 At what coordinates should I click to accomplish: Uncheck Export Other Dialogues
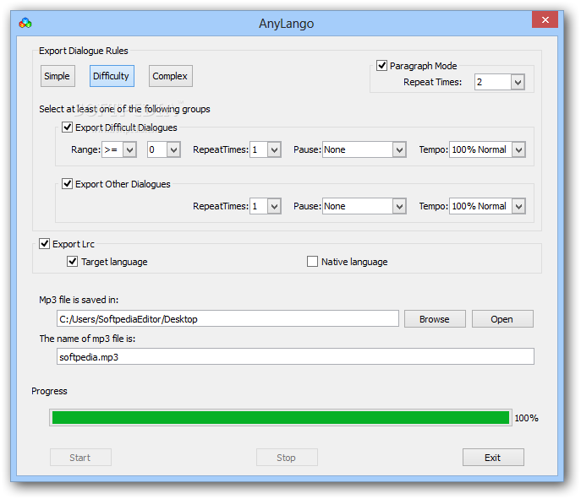click(67, 184)
